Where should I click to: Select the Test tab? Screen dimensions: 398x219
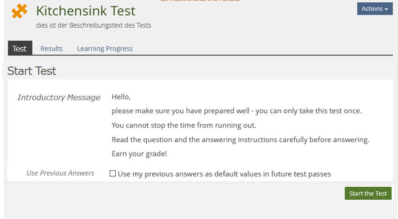pos(20,49)
